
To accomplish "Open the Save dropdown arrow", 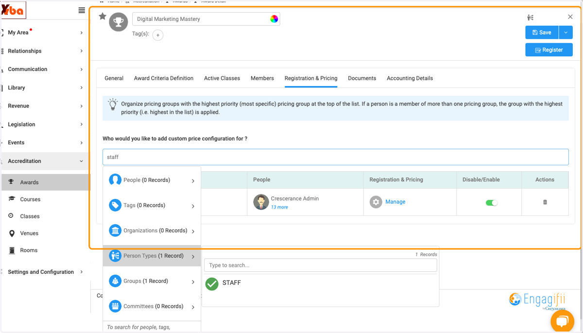I will click(566, 33).
